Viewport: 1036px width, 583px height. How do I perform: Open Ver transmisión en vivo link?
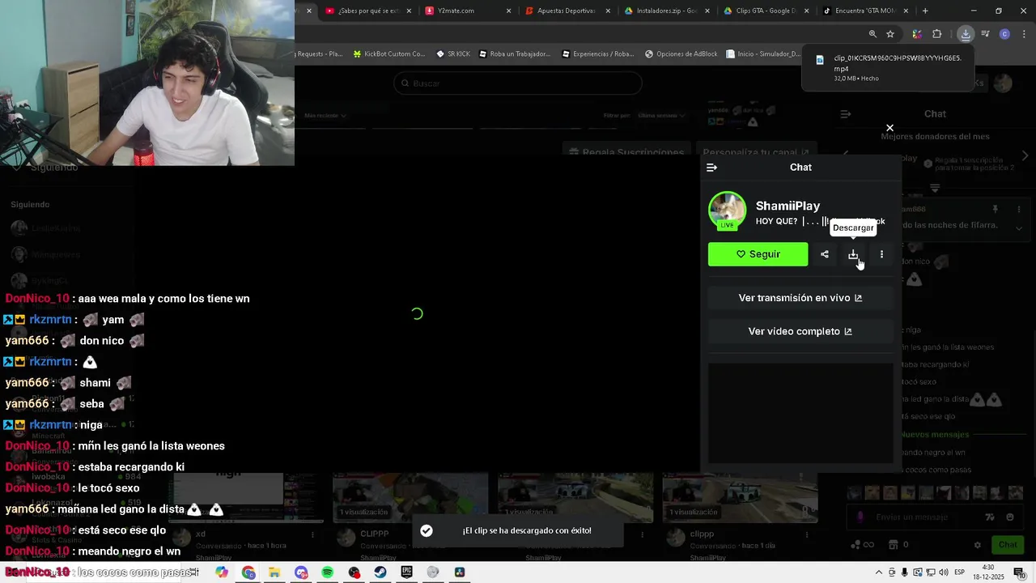coord(800,298)
